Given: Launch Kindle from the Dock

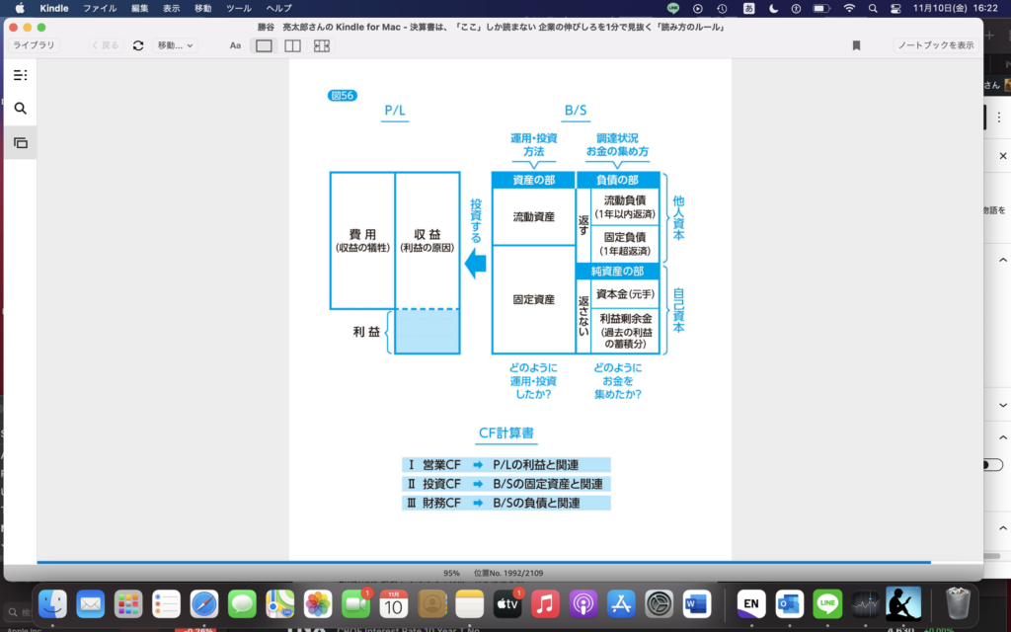Looking at the screenshot, I should 902,603.
